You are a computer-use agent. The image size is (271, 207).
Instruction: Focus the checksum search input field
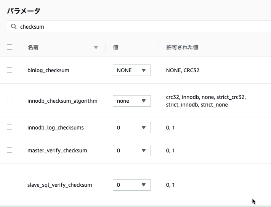click(x=139, y=26)
